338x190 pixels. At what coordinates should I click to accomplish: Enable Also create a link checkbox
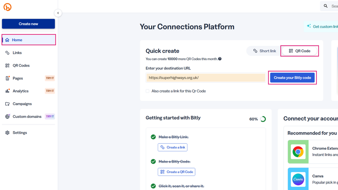[x=148, y=91]
